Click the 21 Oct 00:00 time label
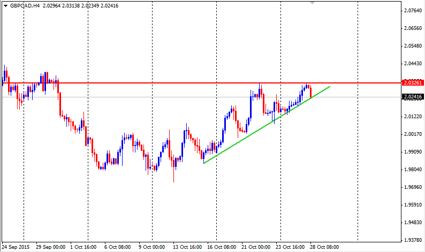425x252 pixels. coord(256,247)
